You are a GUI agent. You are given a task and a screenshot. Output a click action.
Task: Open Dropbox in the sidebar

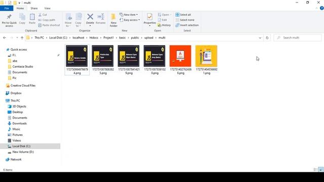(x=16, y=93)
